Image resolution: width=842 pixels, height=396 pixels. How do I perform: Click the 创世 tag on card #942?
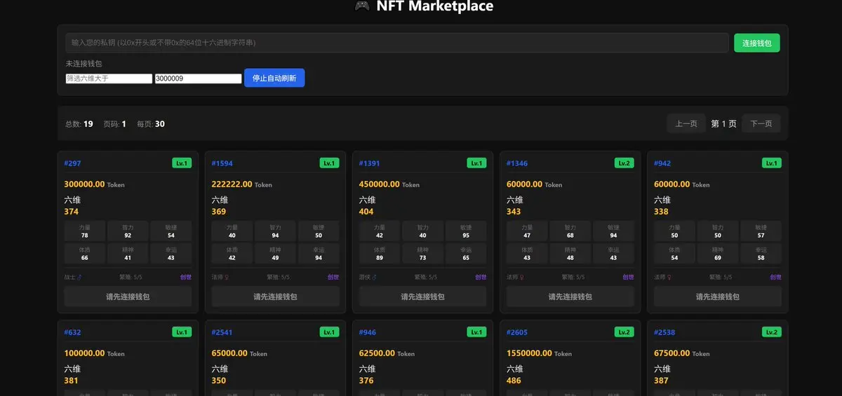775,277
